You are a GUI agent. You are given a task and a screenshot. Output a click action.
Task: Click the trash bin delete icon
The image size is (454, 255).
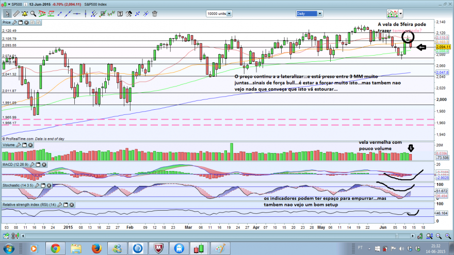155,13
